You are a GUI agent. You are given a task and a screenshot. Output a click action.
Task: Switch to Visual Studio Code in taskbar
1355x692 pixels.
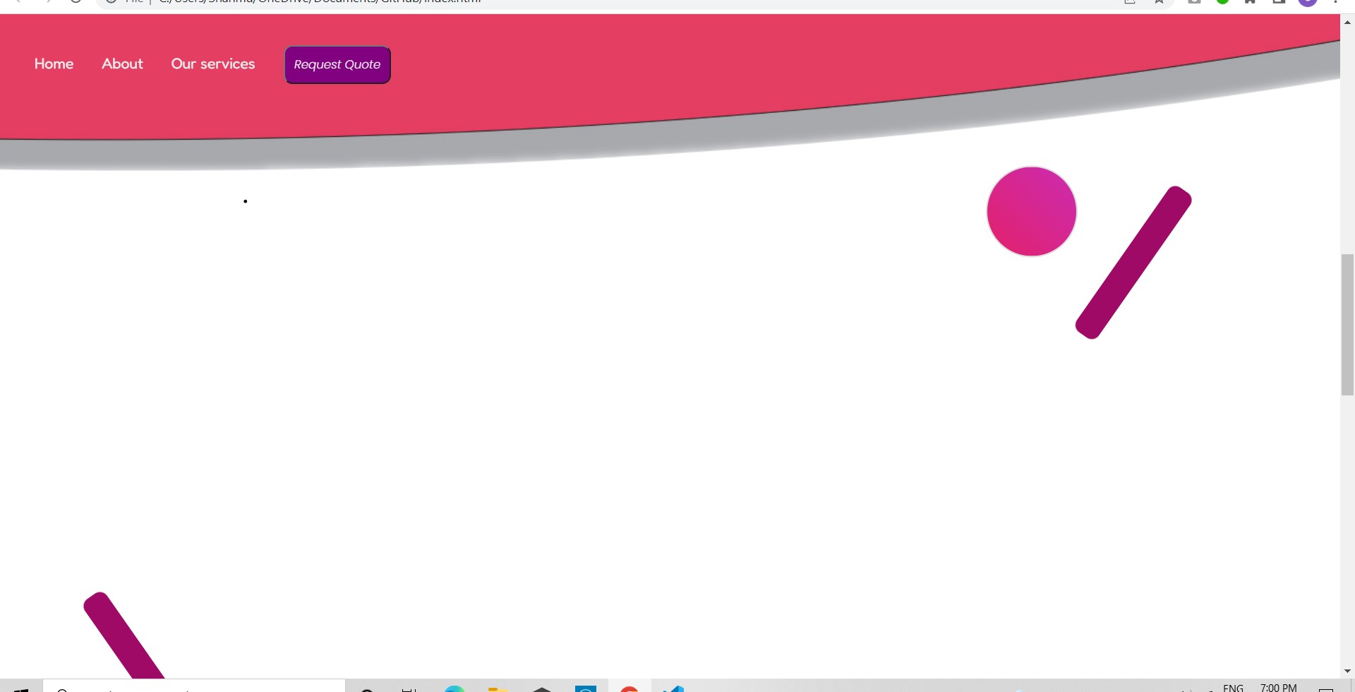click(673, 688)
